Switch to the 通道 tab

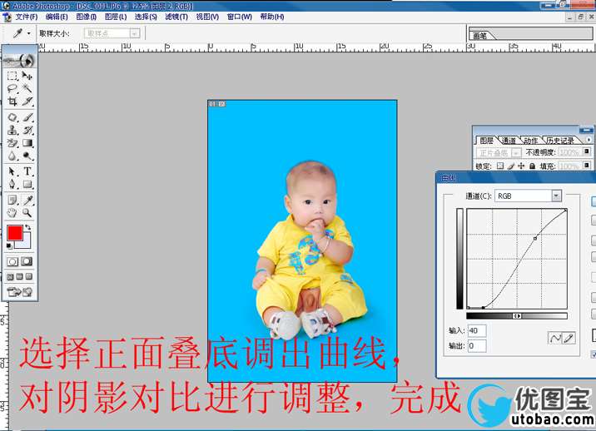pos(509,141)
